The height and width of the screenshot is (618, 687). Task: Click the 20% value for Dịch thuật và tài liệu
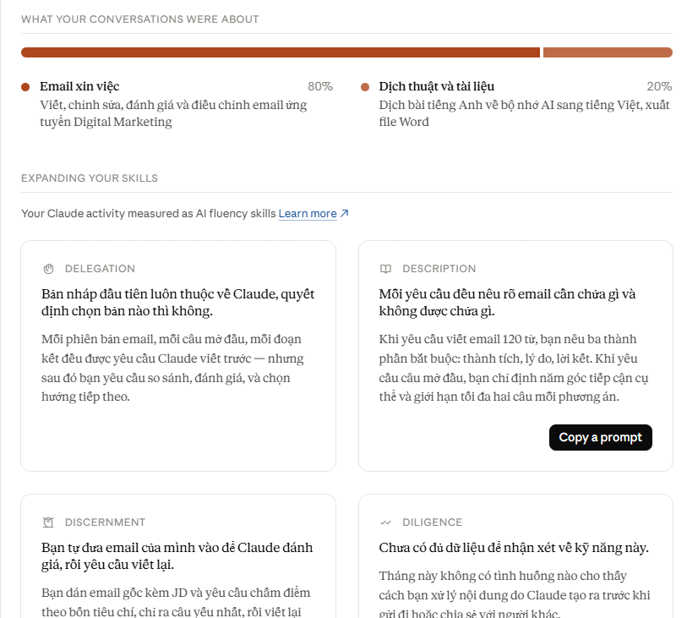[659, 86]
